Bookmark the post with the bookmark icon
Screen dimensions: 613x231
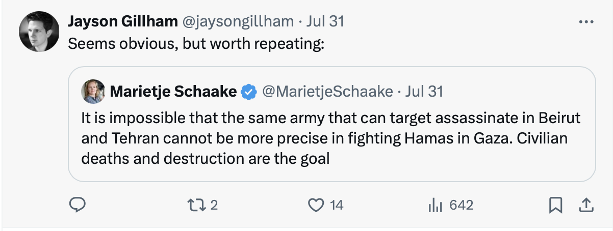coord(555,206)
